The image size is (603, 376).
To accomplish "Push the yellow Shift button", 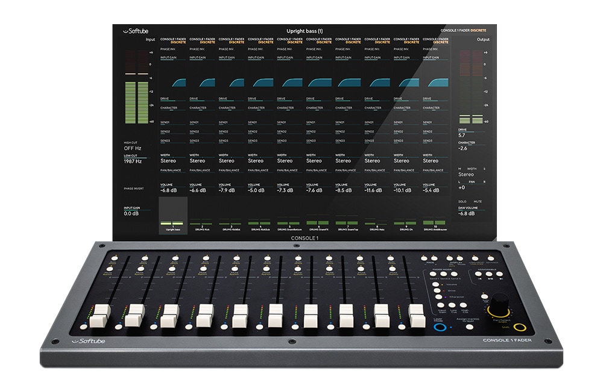I will (520, 328).
